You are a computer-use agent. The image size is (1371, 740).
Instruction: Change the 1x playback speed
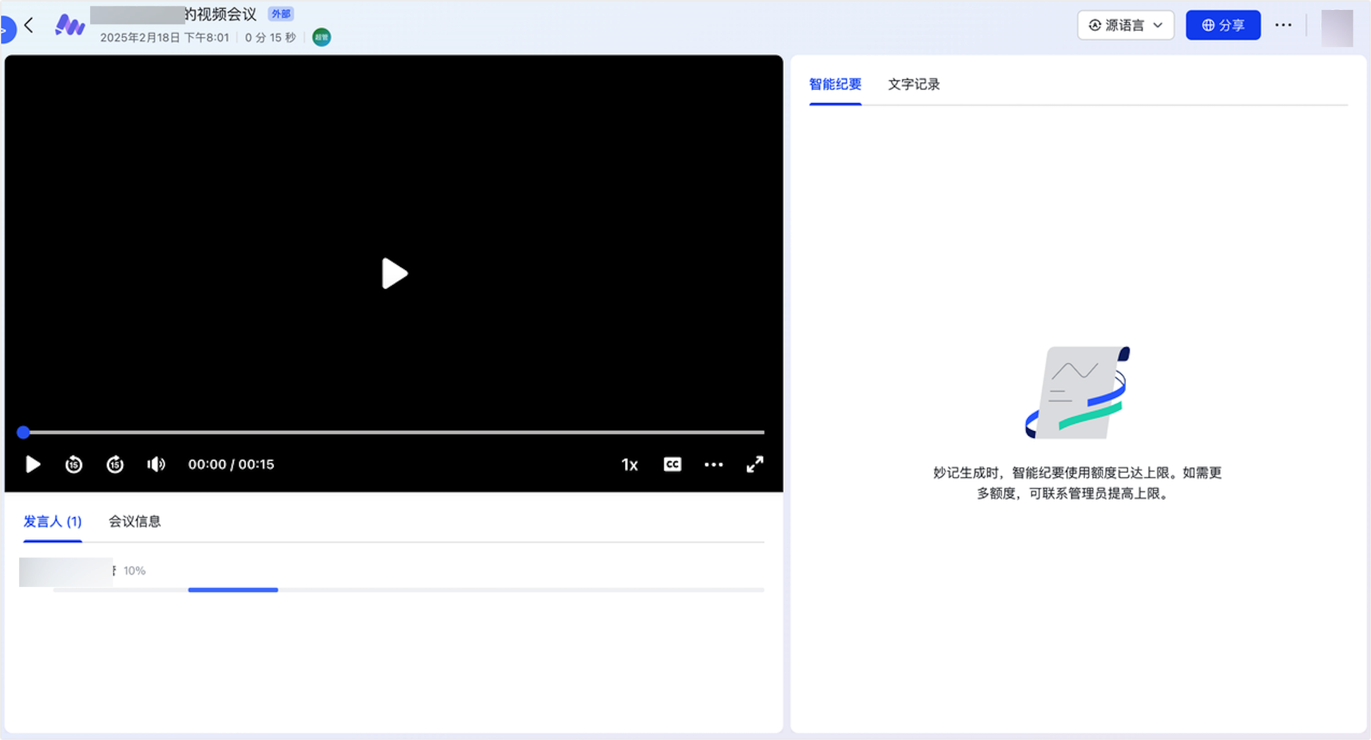[x=630, y=464]
